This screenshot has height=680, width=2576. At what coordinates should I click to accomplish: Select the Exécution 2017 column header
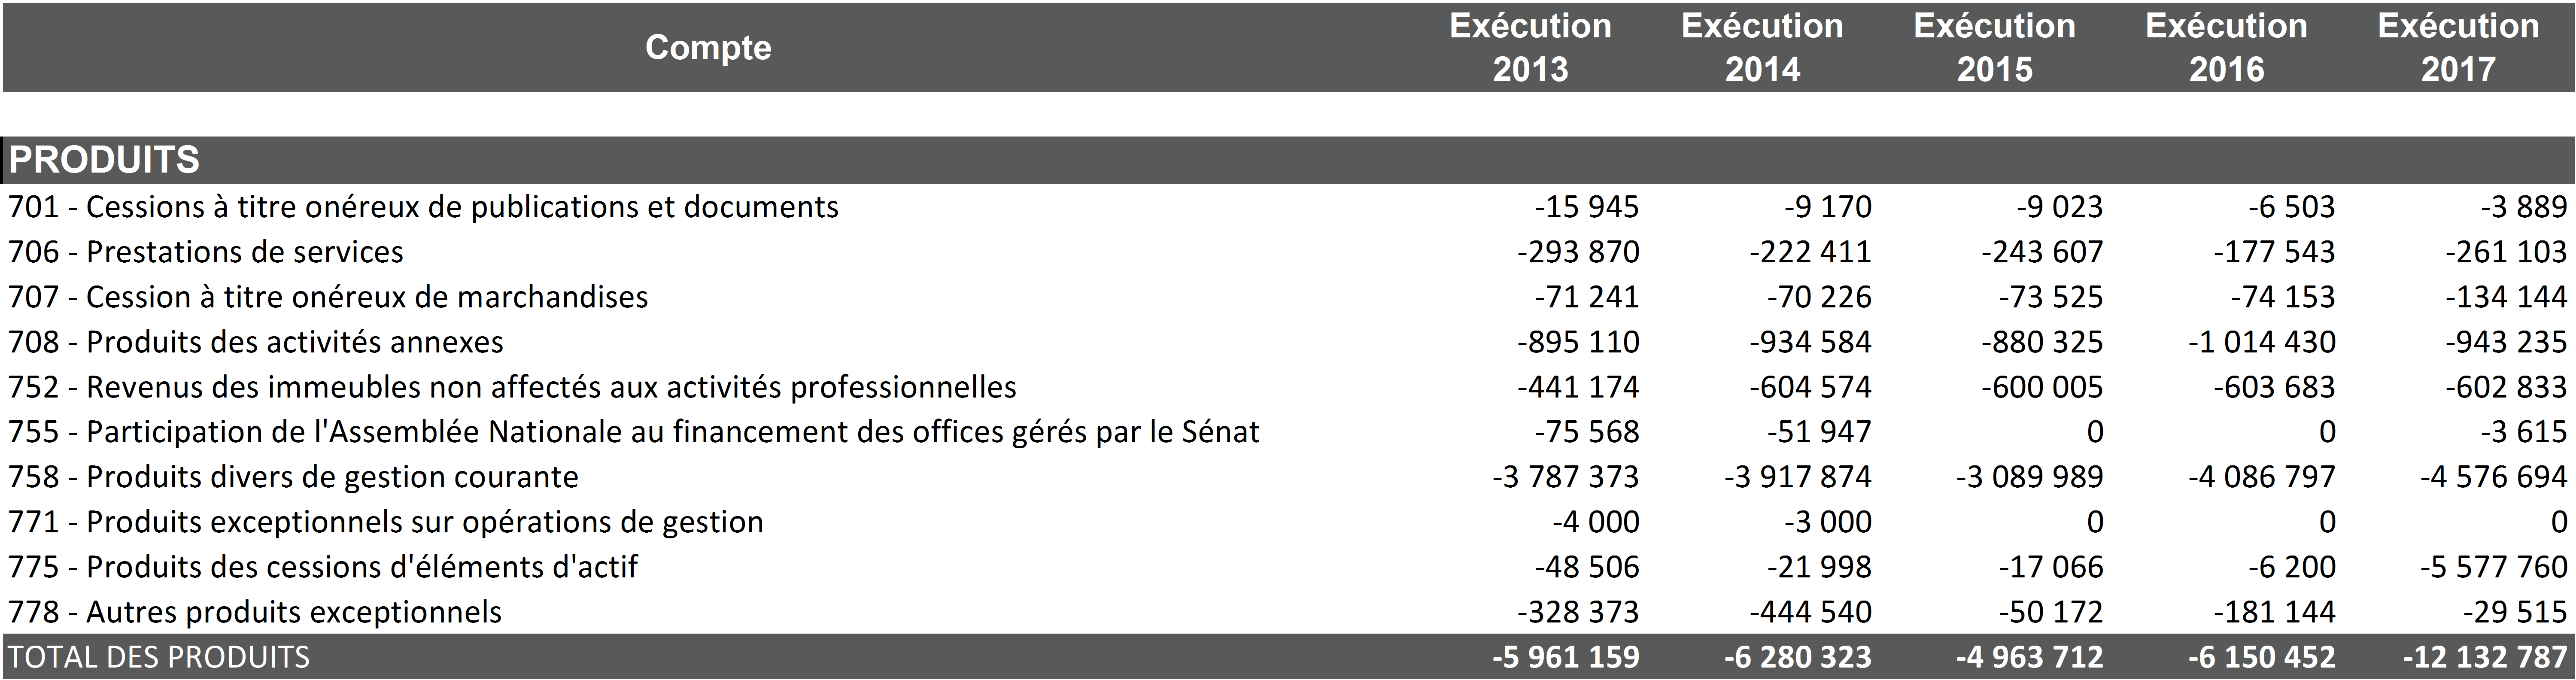point(2458,47)
